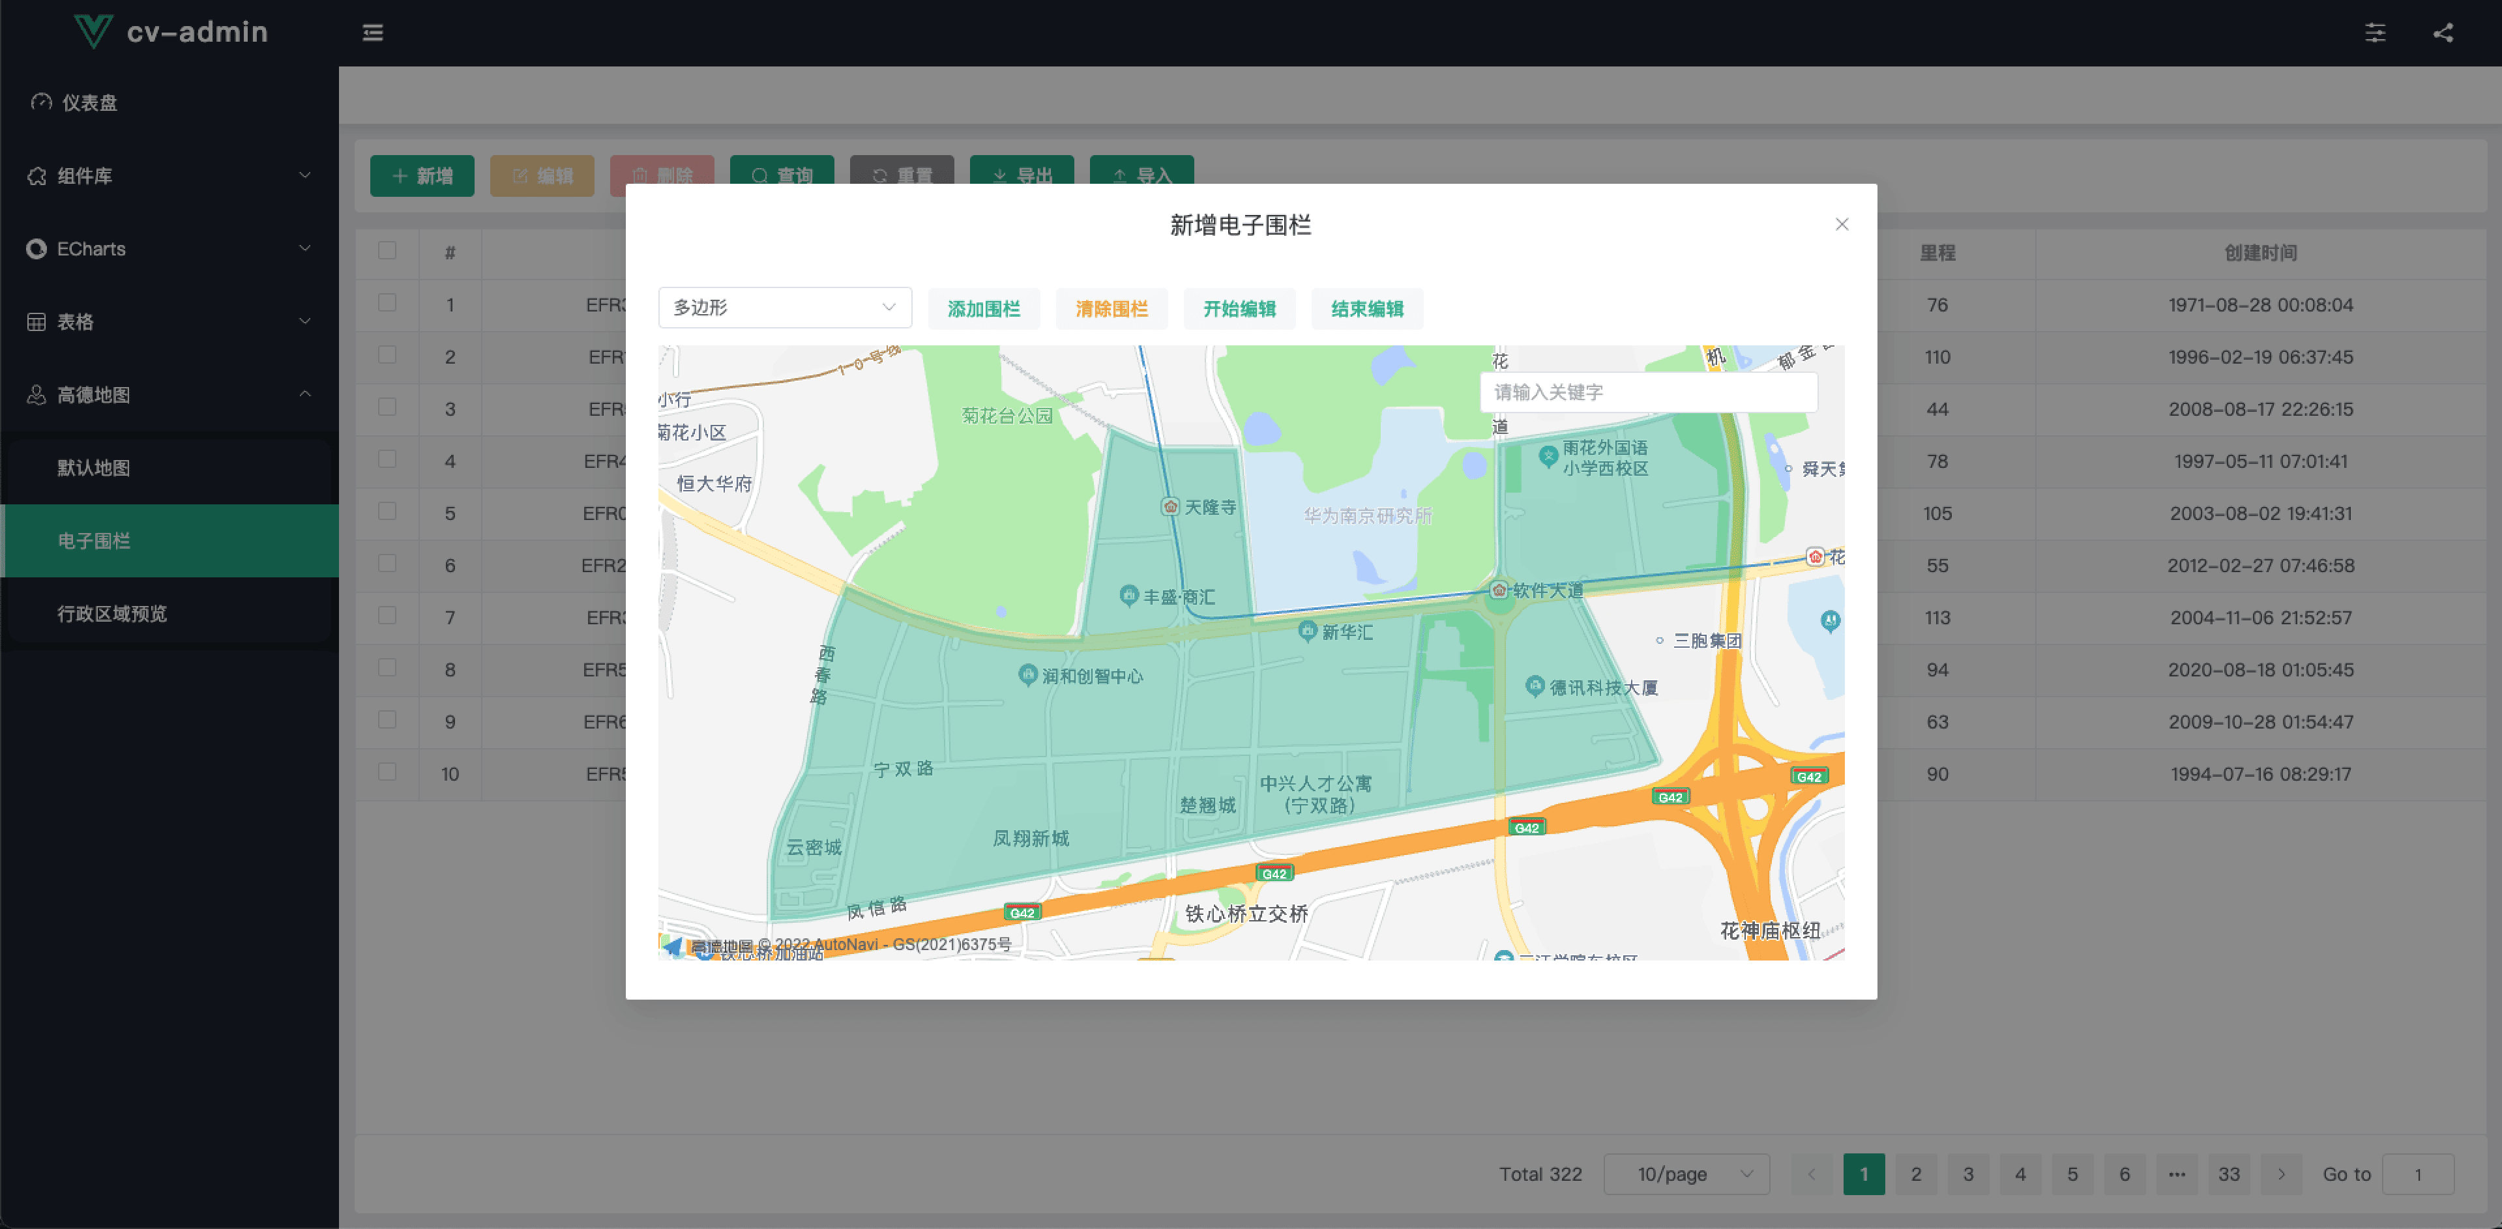The width and height of the screenshot is (2502, 1229).
Task: Click the 天隆寺 metro station marker
Action: coord(1170,507)
